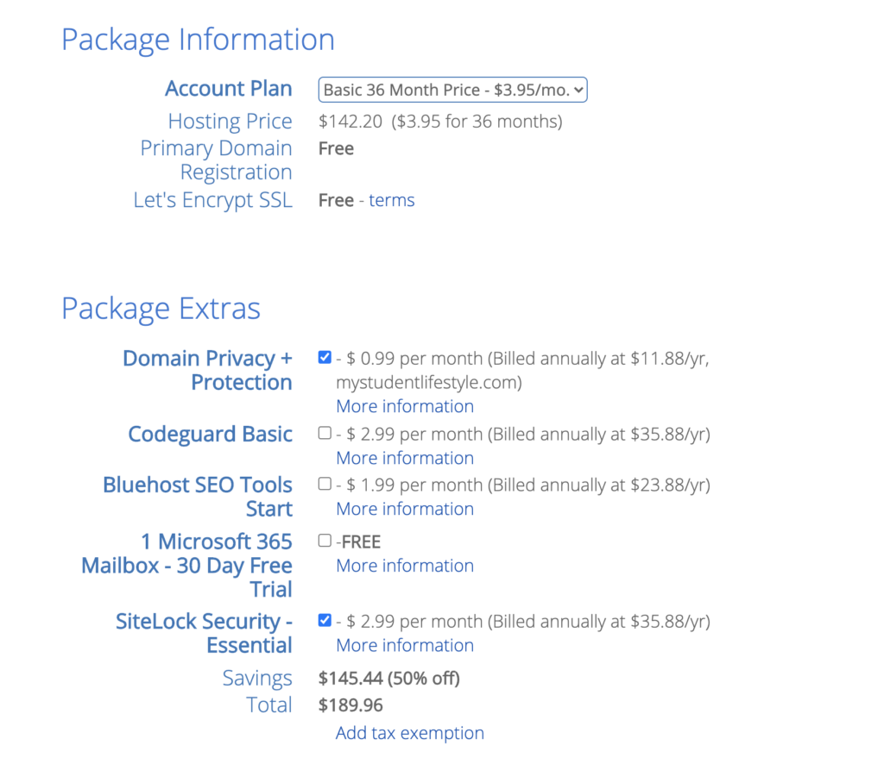
Task: Open the Account Plan dropdown
Action: click(452, 90)
